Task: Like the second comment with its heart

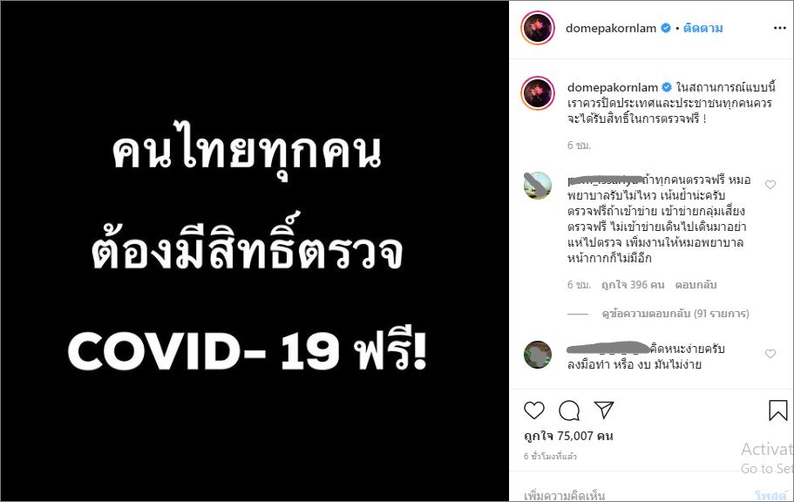Action: pyautogui.click(x=770, y=354)
